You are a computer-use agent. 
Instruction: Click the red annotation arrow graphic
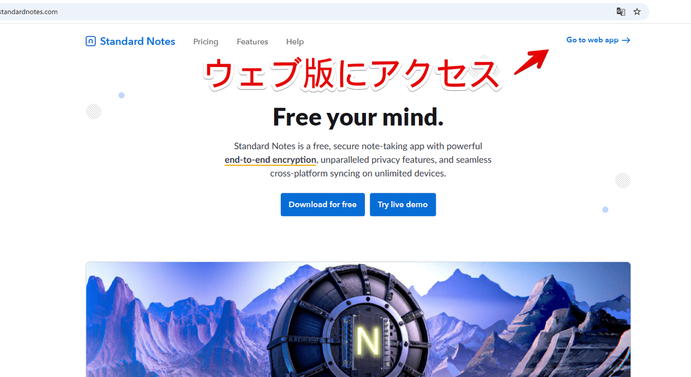pos(532,61)
